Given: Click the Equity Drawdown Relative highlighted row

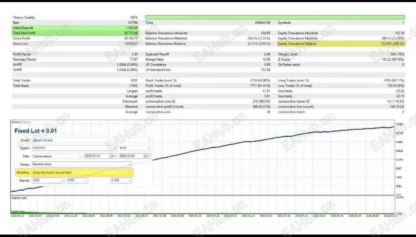Looking at the screenshot, I should (341, 44).
